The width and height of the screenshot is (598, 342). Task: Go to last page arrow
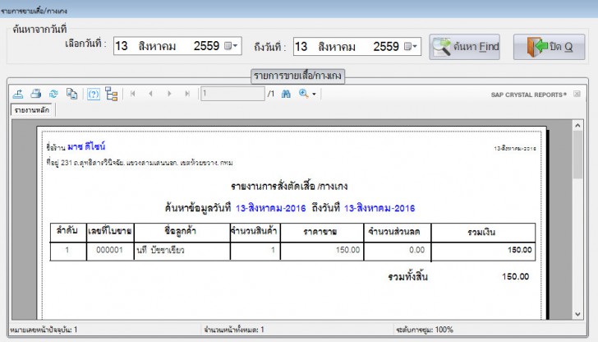(187, 94)
